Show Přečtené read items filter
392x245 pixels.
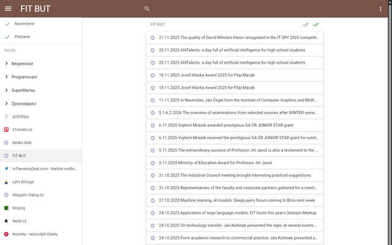click(x=41, y=37)
